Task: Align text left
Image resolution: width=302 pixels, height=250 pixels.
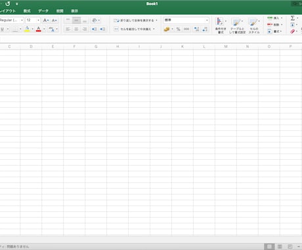Action: coord(68,29)
